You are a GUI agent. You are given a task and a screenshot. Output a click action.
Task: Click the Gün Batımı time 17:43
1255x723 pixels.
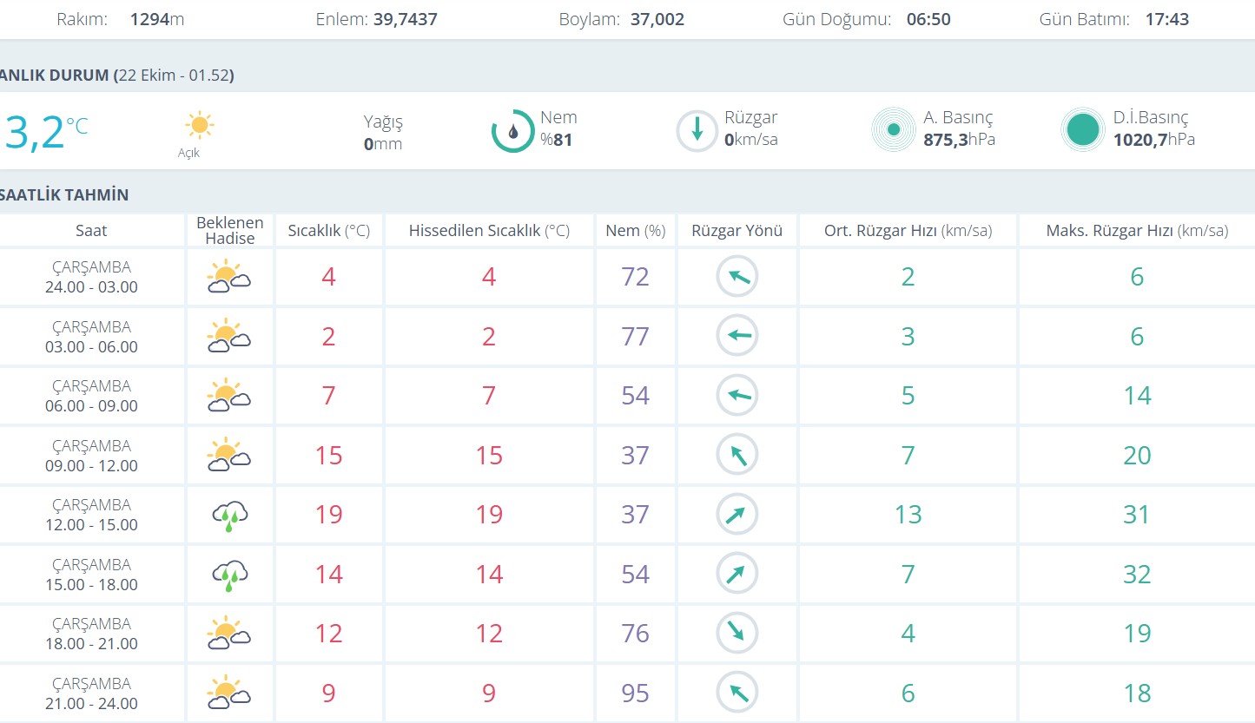coord(1166,19)
